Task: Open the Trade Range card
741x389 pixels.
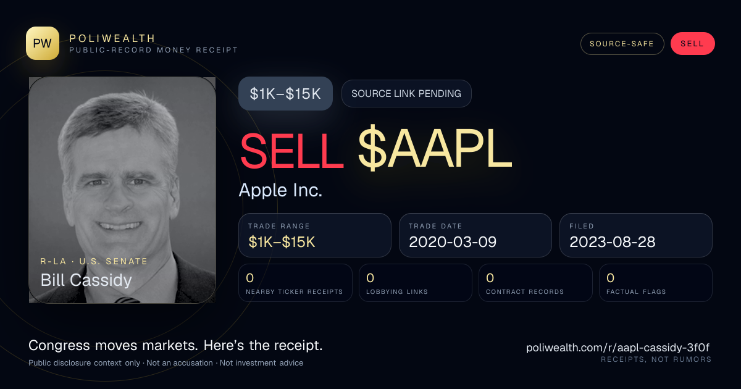Action: pyautogui.click(x=315, y=235)
